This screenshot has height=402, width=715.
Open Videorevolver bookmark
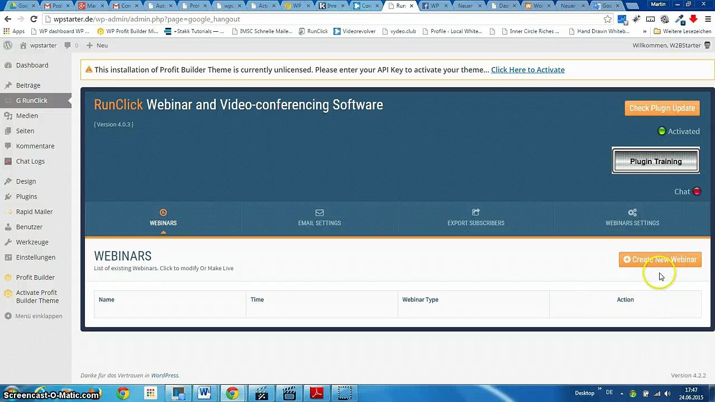(354, 31)
